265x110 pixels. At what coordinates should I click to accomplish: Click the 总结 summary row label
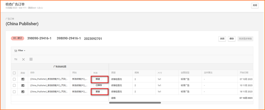click(x=113, y=98)
